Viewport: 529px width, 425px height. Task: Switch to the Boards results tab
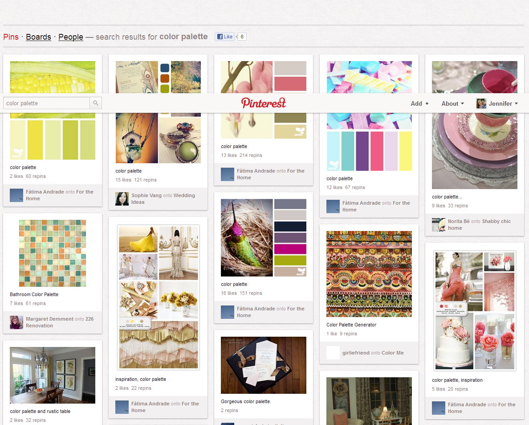click(38, 37)
